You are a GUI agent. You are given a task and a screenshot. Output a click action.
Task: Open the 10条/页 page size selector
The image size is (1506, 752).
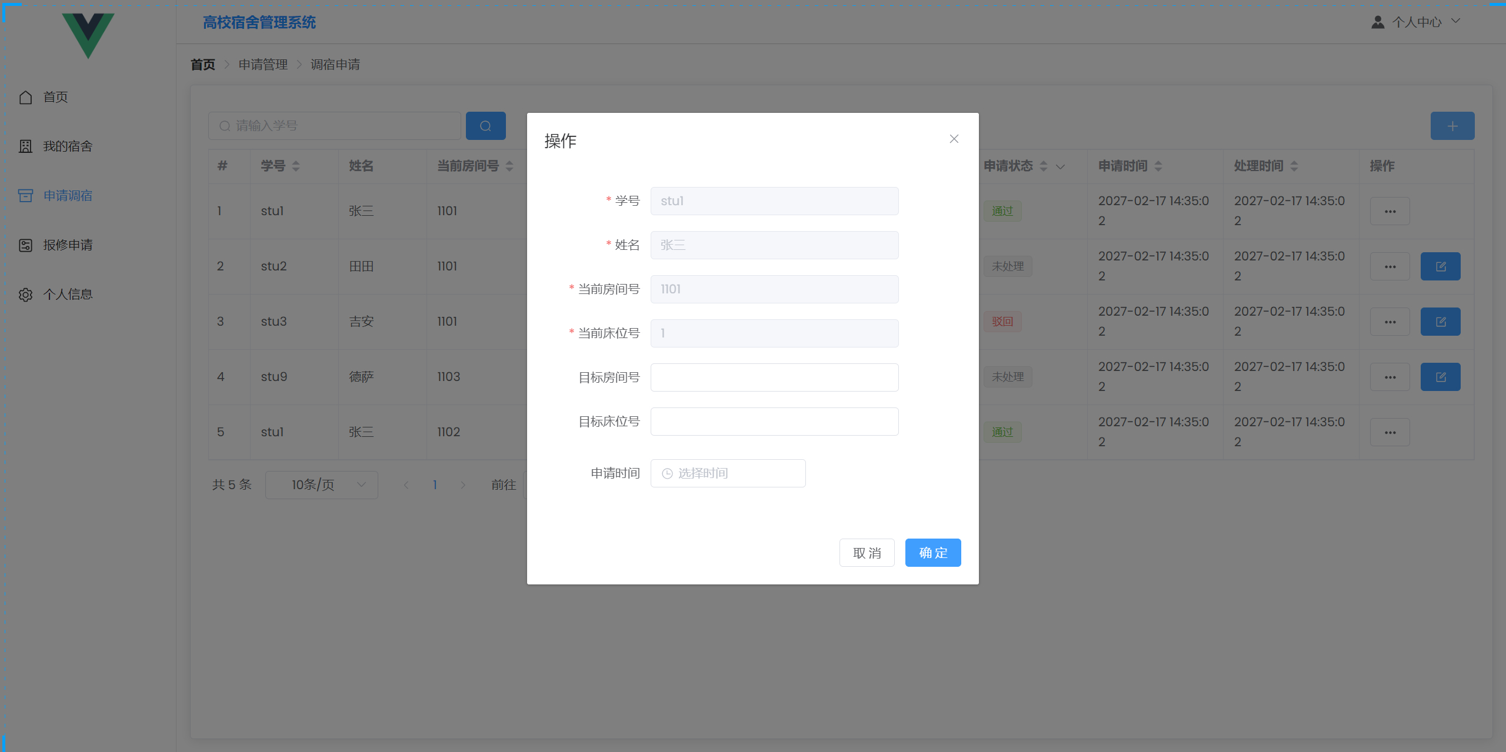321,484
